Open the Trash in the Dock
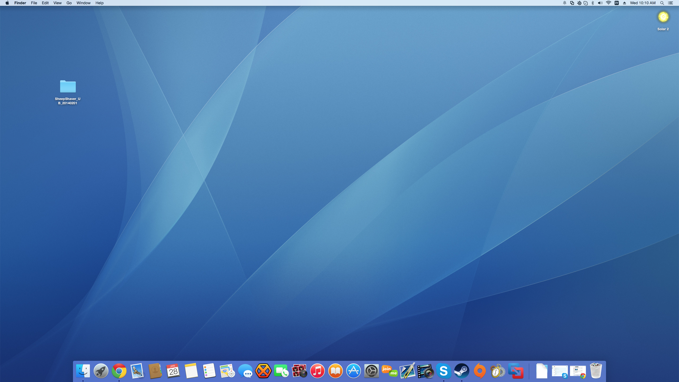 click(x=596, y=371)
